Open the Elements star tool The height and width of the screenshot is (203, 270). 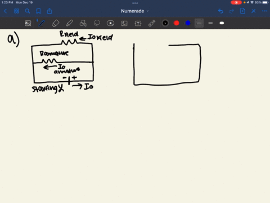pyautogui.click(x=110, y=23)
